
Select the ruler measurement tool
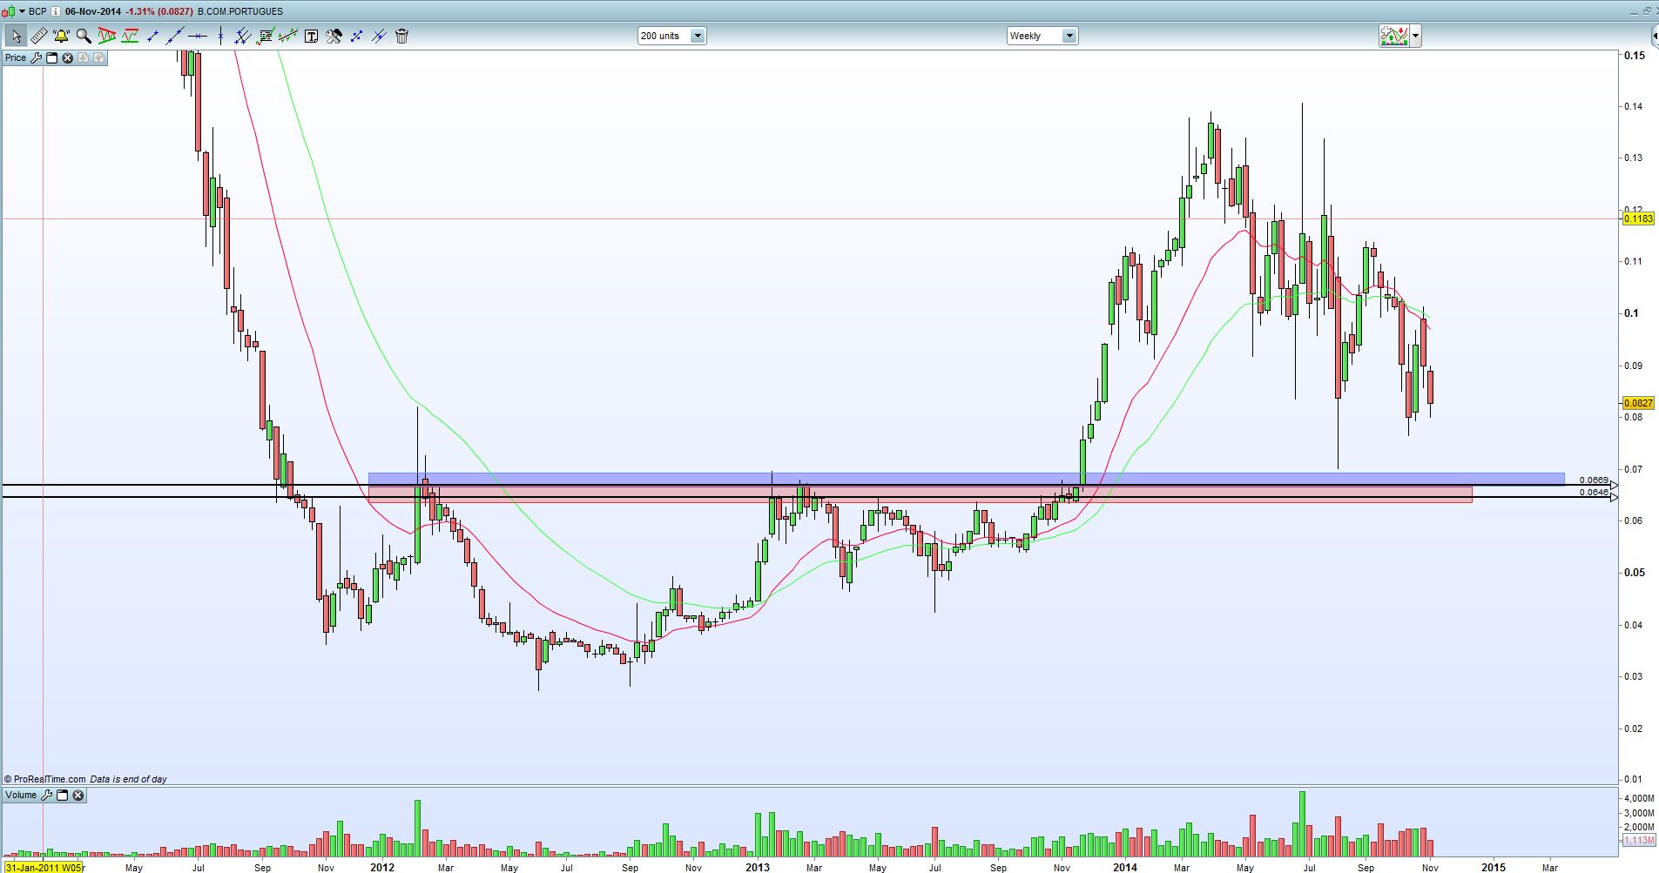[x=38, y=36]
